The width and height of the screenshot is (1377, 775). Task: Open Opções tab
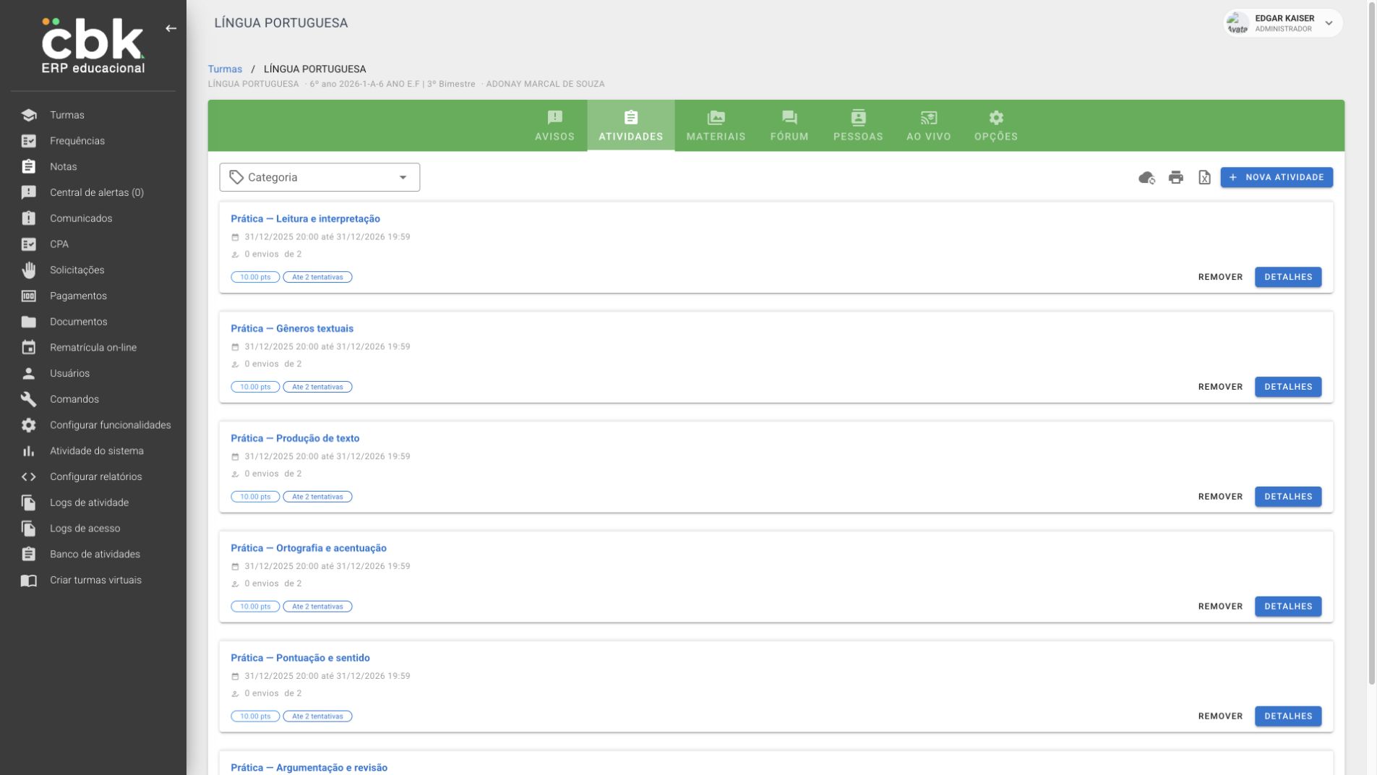click(x=996, y=126)
